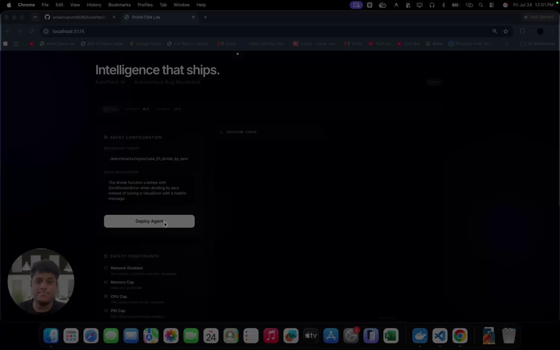
Task: Open Mail from the Dock
Action: point(131,336)
